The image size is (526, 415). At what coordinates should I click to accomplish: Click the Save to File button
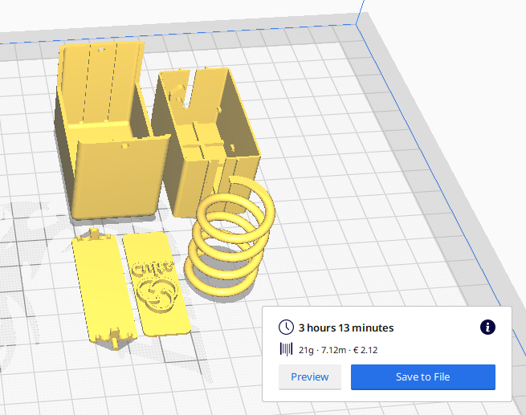click(423, 376)
